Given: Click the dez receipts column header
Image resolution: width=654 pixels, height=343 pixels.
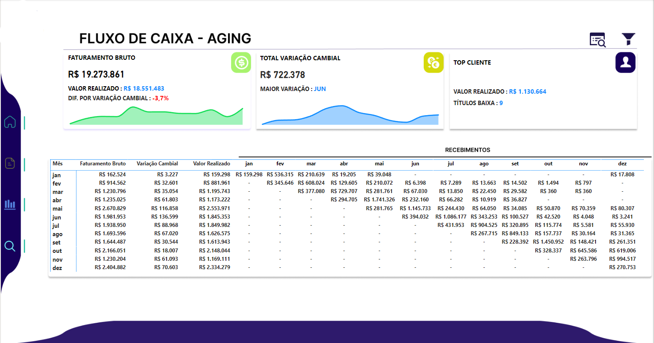Looking at the screenshot, I should [x=622, y=164].
